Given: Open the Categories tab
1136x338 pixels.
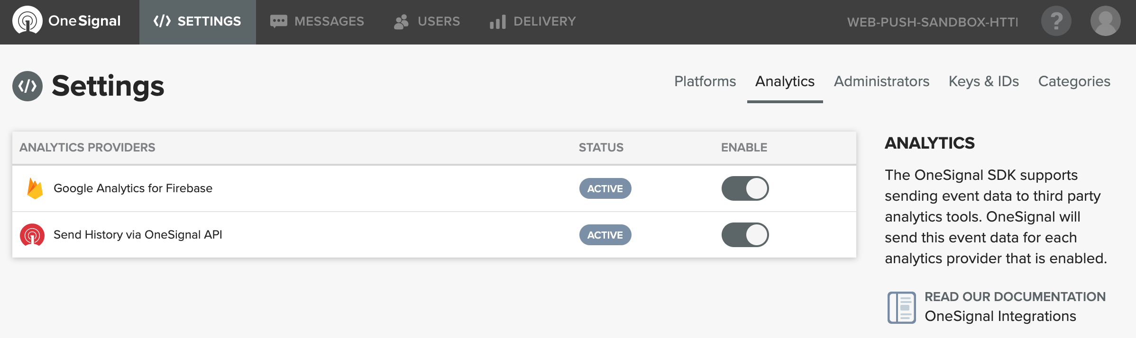Looking at the screenshot, I should click(1074, 81).
